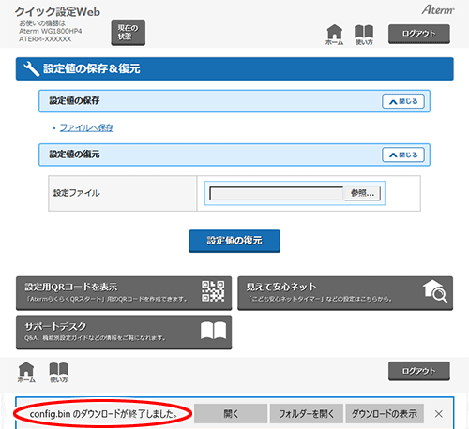This screenshot has width=469, height=429.
Task: Open 設定用QRコードを表示 panel
Action: pos(124,293)
